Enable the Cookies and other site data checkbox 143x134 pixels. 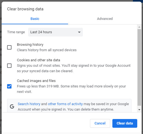pos(9,66)
